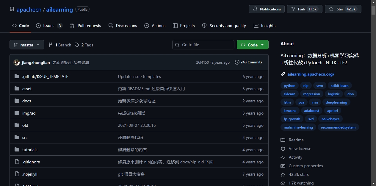This screenshot has width=376, height=186.
Task: Open Security and quality tab
Action: 224,26
